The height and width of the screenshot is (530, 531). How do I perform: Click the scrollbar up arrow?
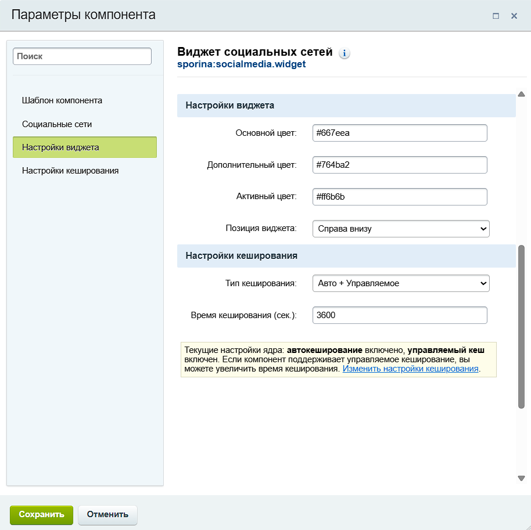coord(521,93)
